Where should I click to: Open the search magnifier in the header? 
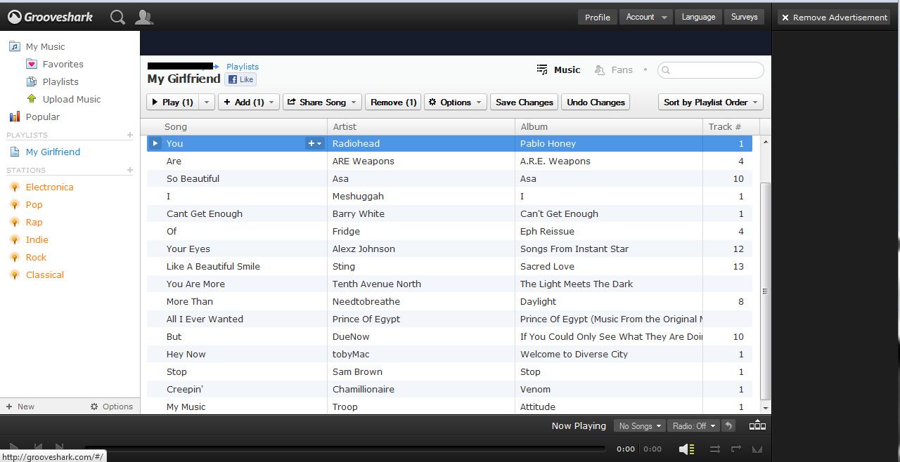[118, 17]
